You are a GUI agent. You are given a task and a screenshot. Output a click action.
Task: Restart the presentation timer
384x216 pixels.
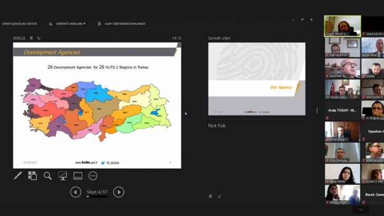[x=39, y=38]
